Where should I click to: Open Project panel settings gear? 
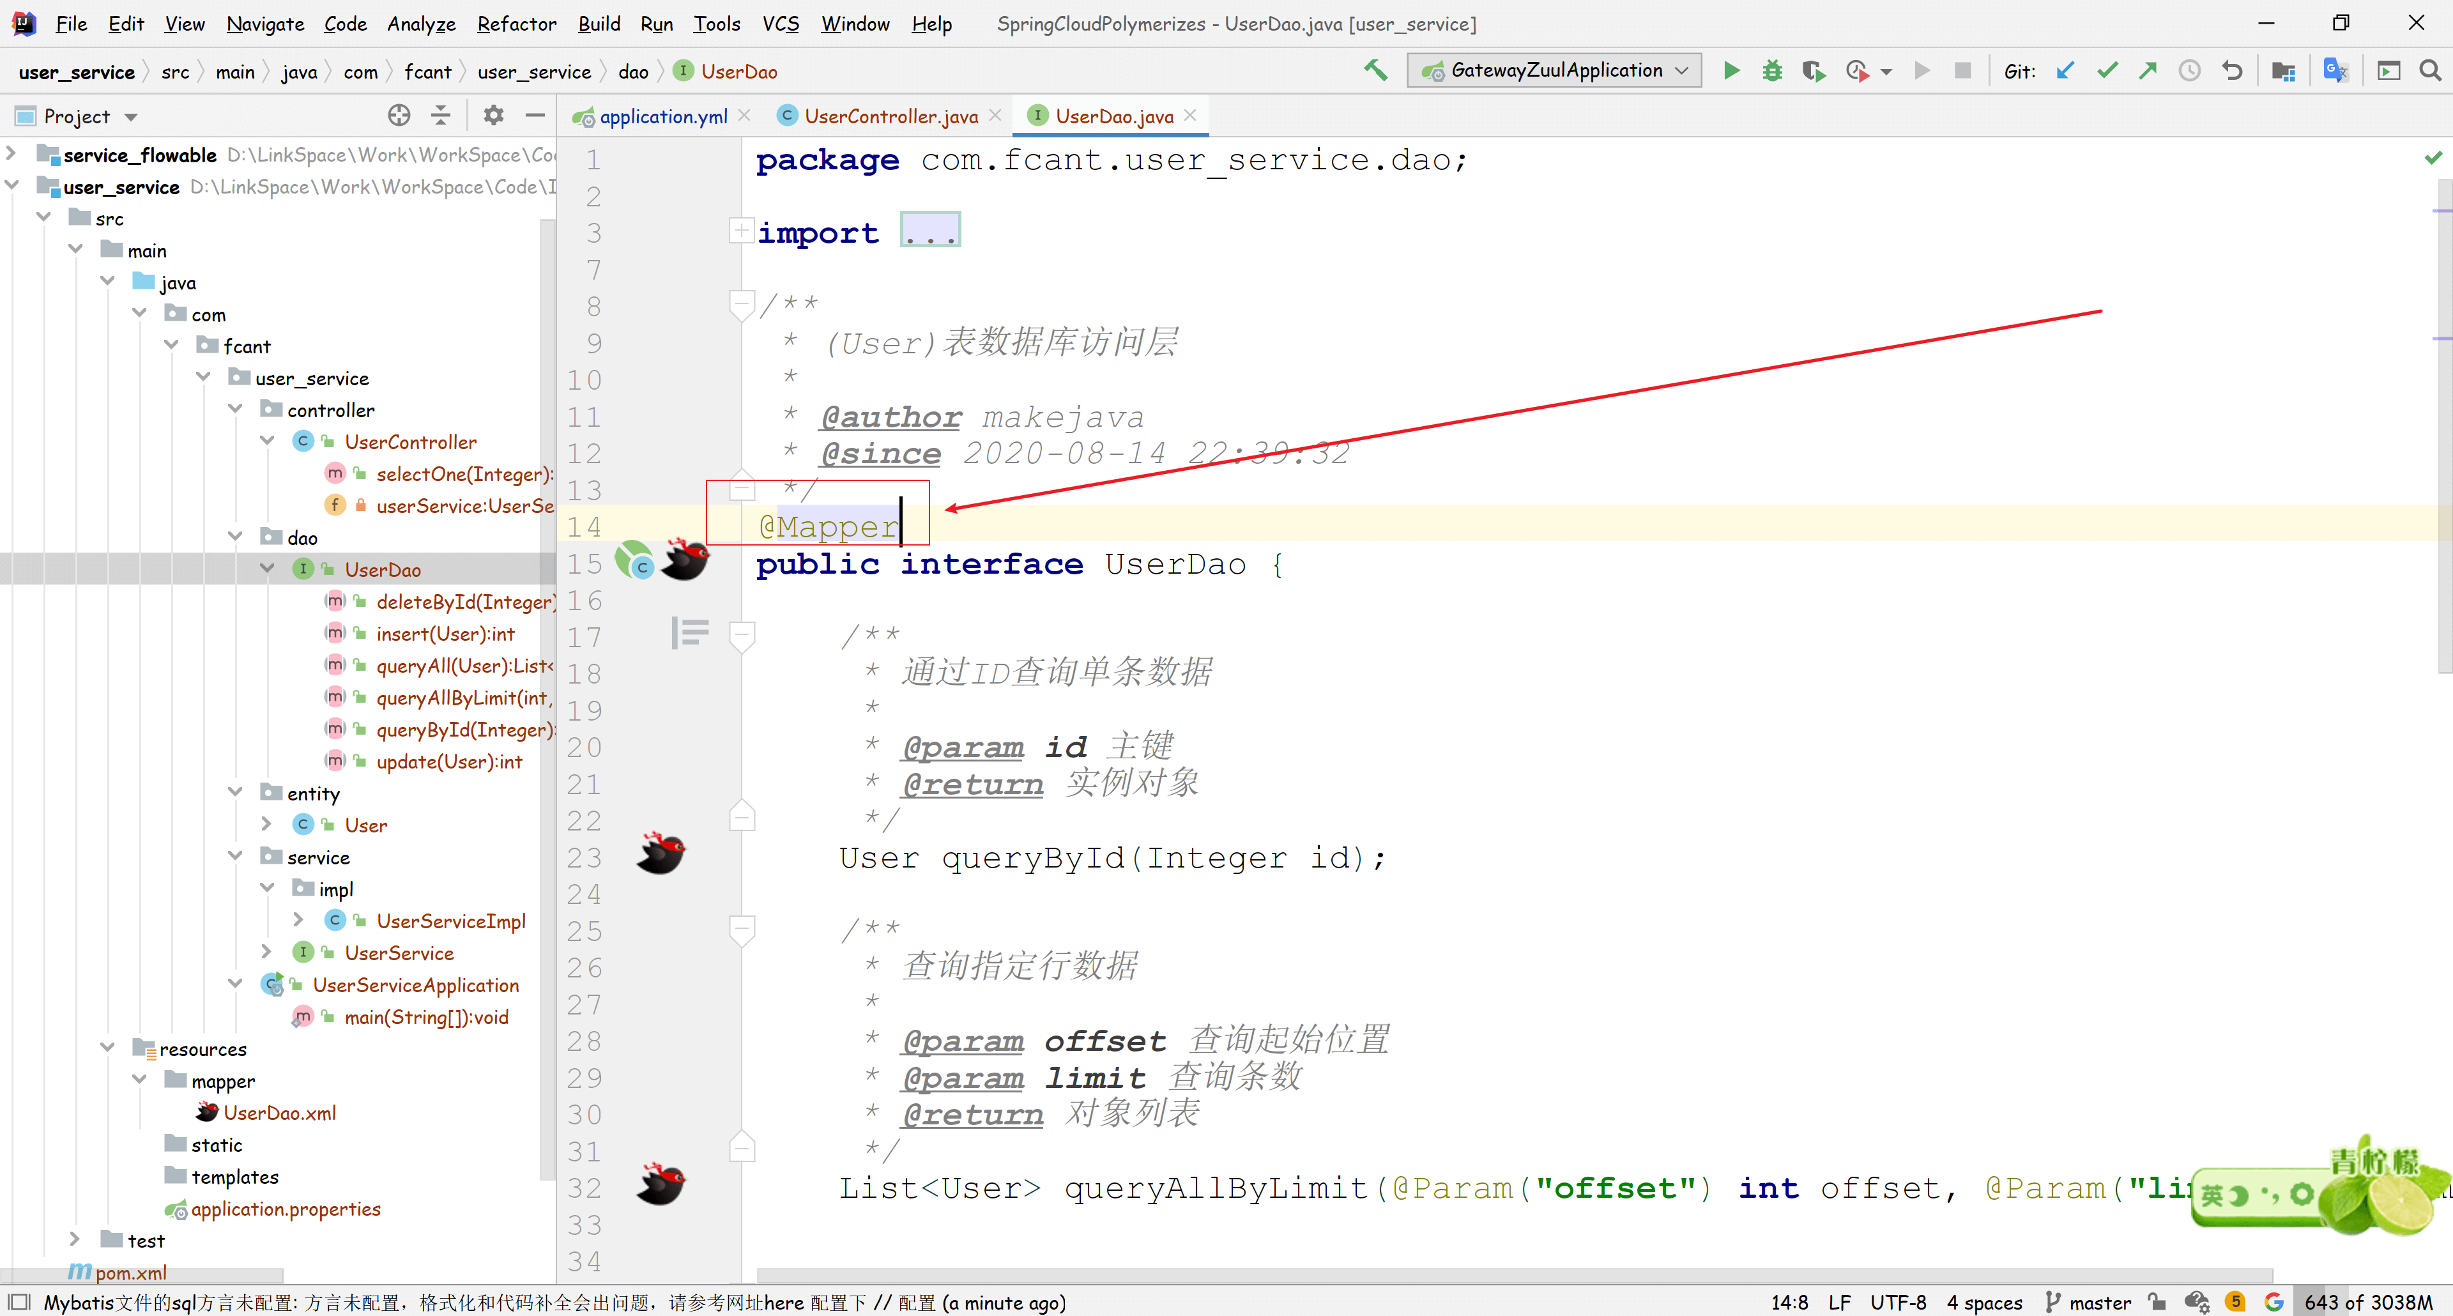(493, 116)
